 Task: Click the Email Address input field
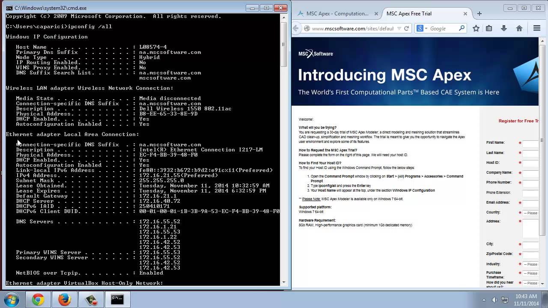coord(530,203)
